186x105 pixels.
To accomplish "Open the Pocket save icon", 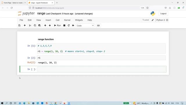I will [x=166, y=8].
